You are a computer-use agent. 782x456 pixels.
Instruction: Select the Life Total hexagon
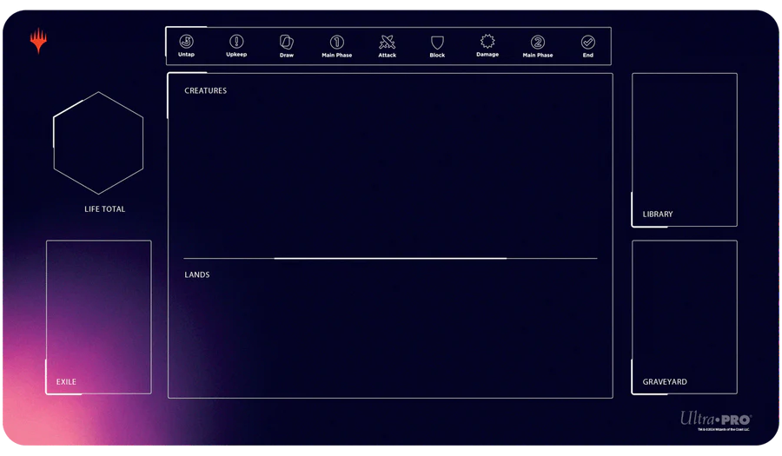[98, 143]
